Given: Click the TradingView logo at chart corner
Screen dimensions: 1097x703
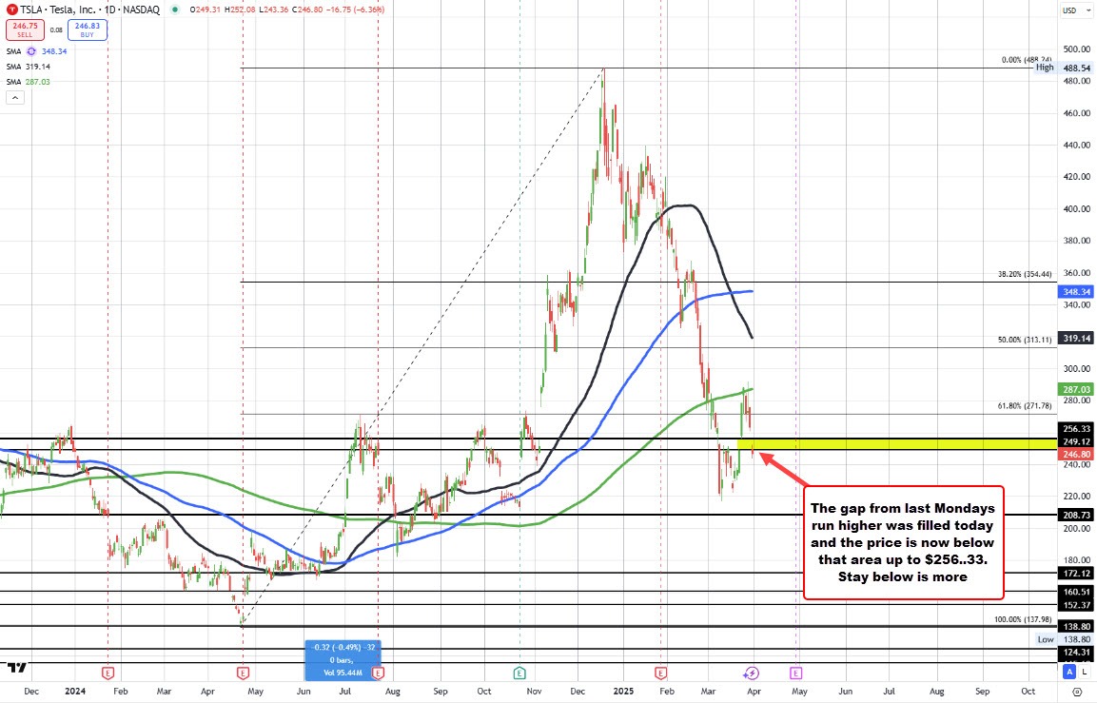Looking at the screenshot, I should pos(17,667).
